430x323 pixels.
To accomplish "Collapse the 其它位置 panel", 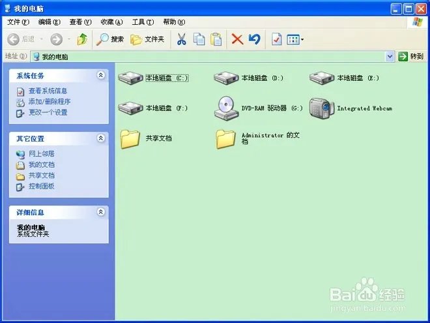I will (101, 138).
